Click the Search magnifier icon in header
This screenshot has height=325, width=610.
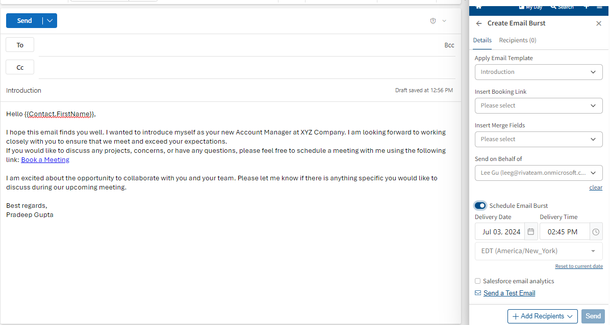coord(553,7)
